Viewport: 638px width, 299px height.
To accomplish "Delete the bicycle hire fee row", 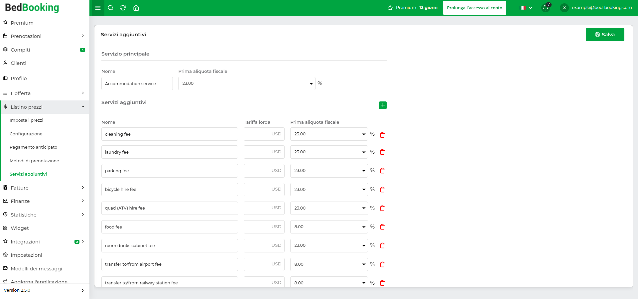I will (382, 190).
